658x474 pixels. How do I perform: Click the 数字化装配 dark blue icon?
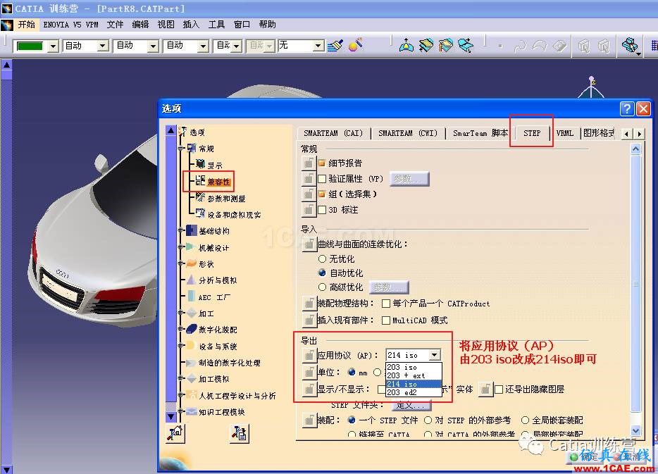tap(192, 329)
